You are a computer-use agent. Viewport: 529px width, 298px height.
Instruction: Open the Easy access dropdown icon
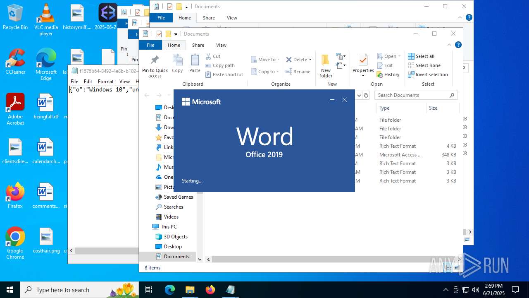[x=341, y=65]
